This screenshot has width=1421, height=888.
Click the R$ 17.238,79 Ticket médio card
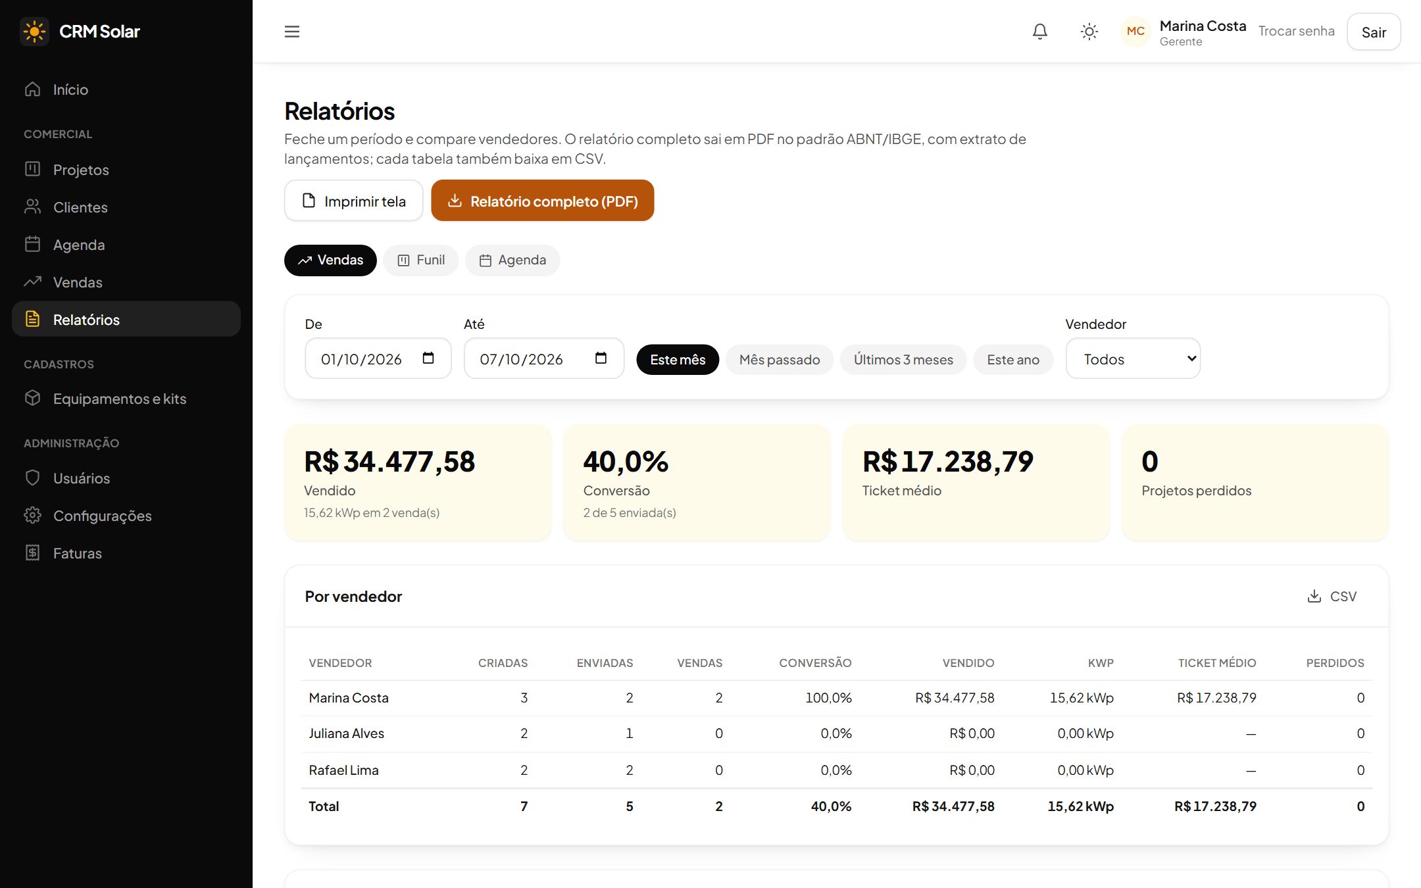(x=976, y=482)
